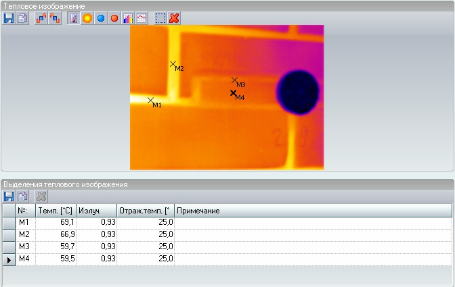Select the blue circle cold spot tool
The width and height of the screenshot is (455, 287).
coord(100,18)
